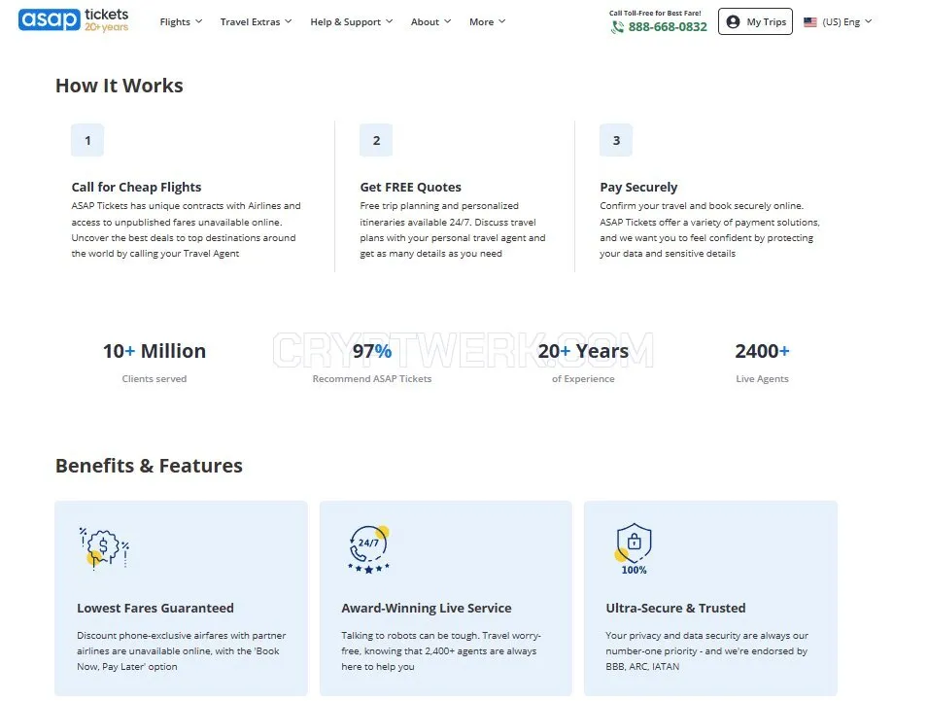Click the US flag icon
The width and height of the screenshot is (928, 701).
(x=810, y=22)
